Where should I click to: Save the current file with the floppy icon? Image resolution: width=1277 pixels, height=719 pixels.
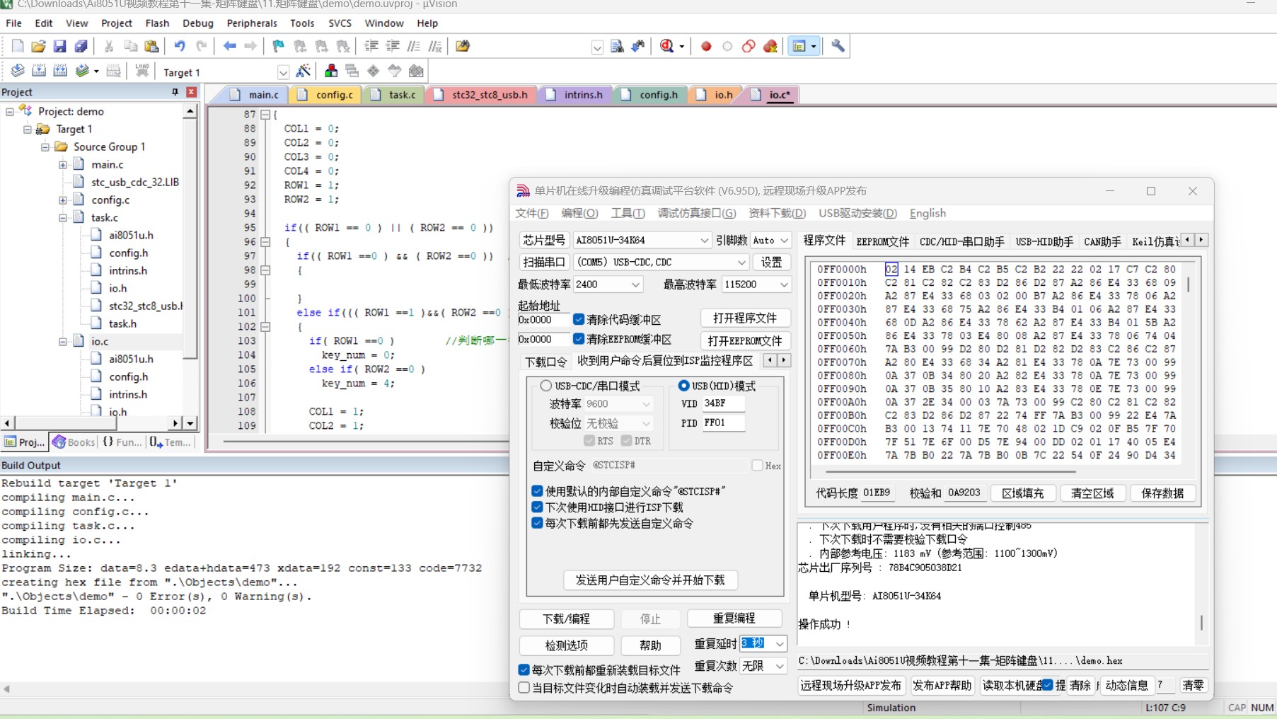(x=59, y=47)
